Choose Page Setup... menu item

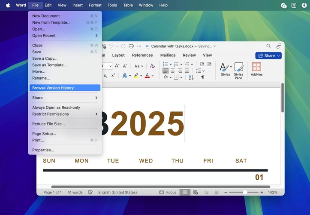click(65, 134)
